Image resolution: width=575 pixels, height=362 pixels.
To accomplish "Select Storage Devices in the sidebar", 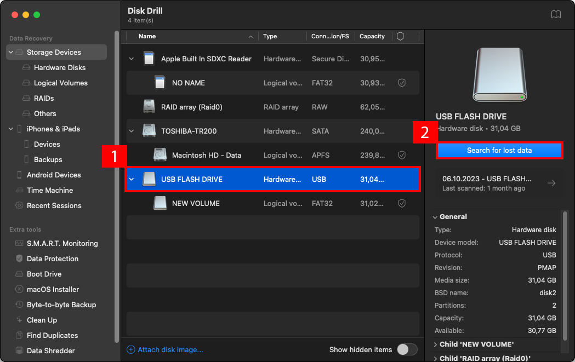I will tap(56, 52).
